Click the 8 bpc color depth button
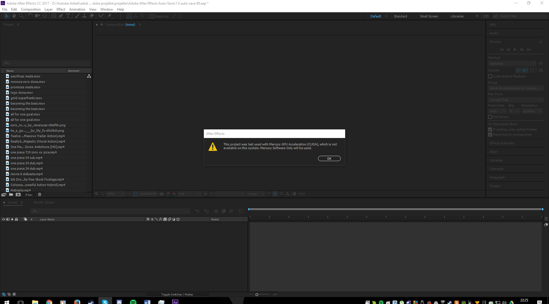 tap(29, 195)
